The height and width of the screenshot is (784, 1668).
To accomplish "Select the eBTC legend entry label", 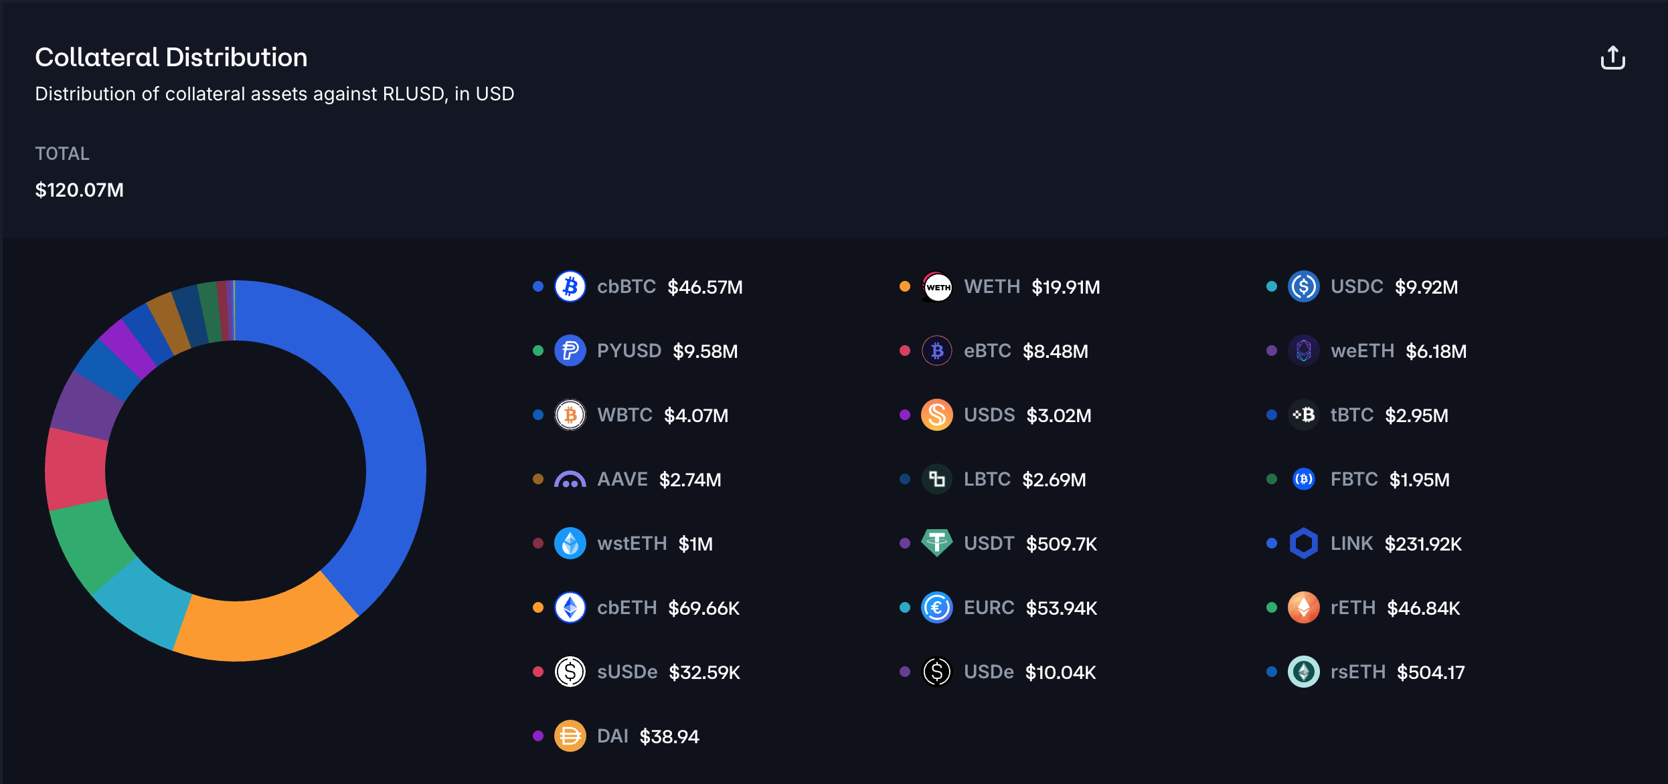I will coord(987,351).
